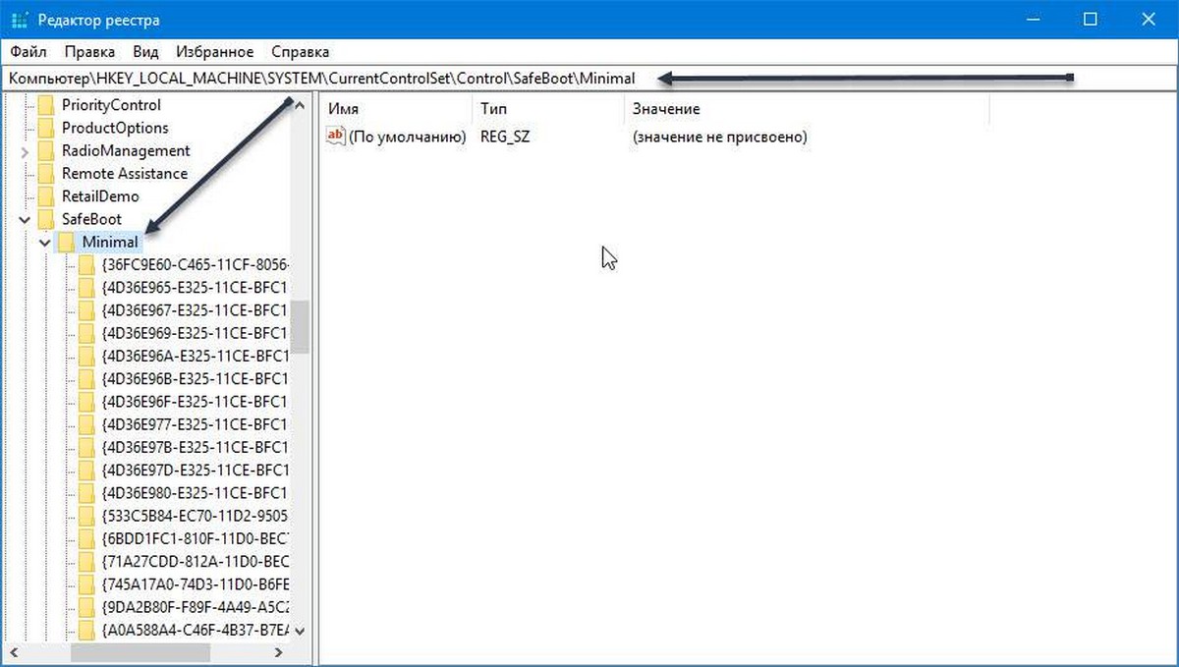Click the Minimal folder icon in tree
Image resolution: width=1179 pixels, height=667 pixels.
pos(66,242)
